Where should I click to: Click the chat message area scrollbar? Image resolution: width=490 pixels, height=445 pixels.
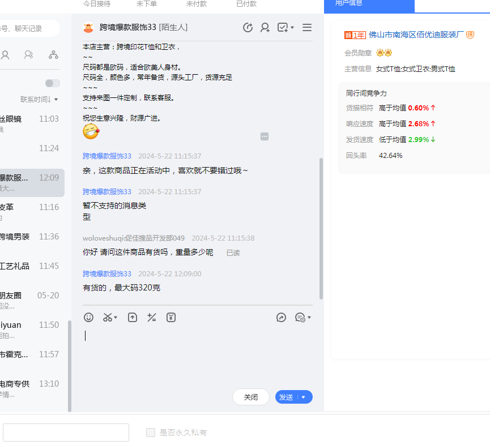click(x=321, y=226)
